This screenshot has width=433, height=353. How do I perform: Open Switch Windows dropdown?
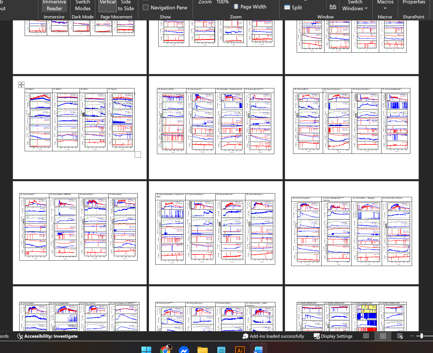355,6
